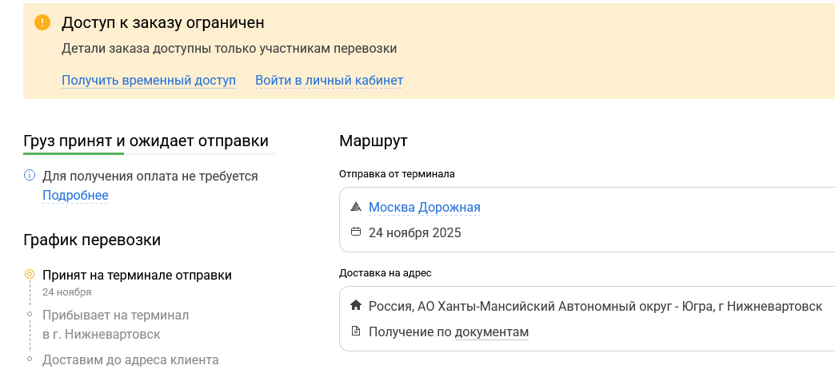Select the Груз принят и ожидает отправки heading
Screen dimensions: 835x385
(x=146, y=141)
